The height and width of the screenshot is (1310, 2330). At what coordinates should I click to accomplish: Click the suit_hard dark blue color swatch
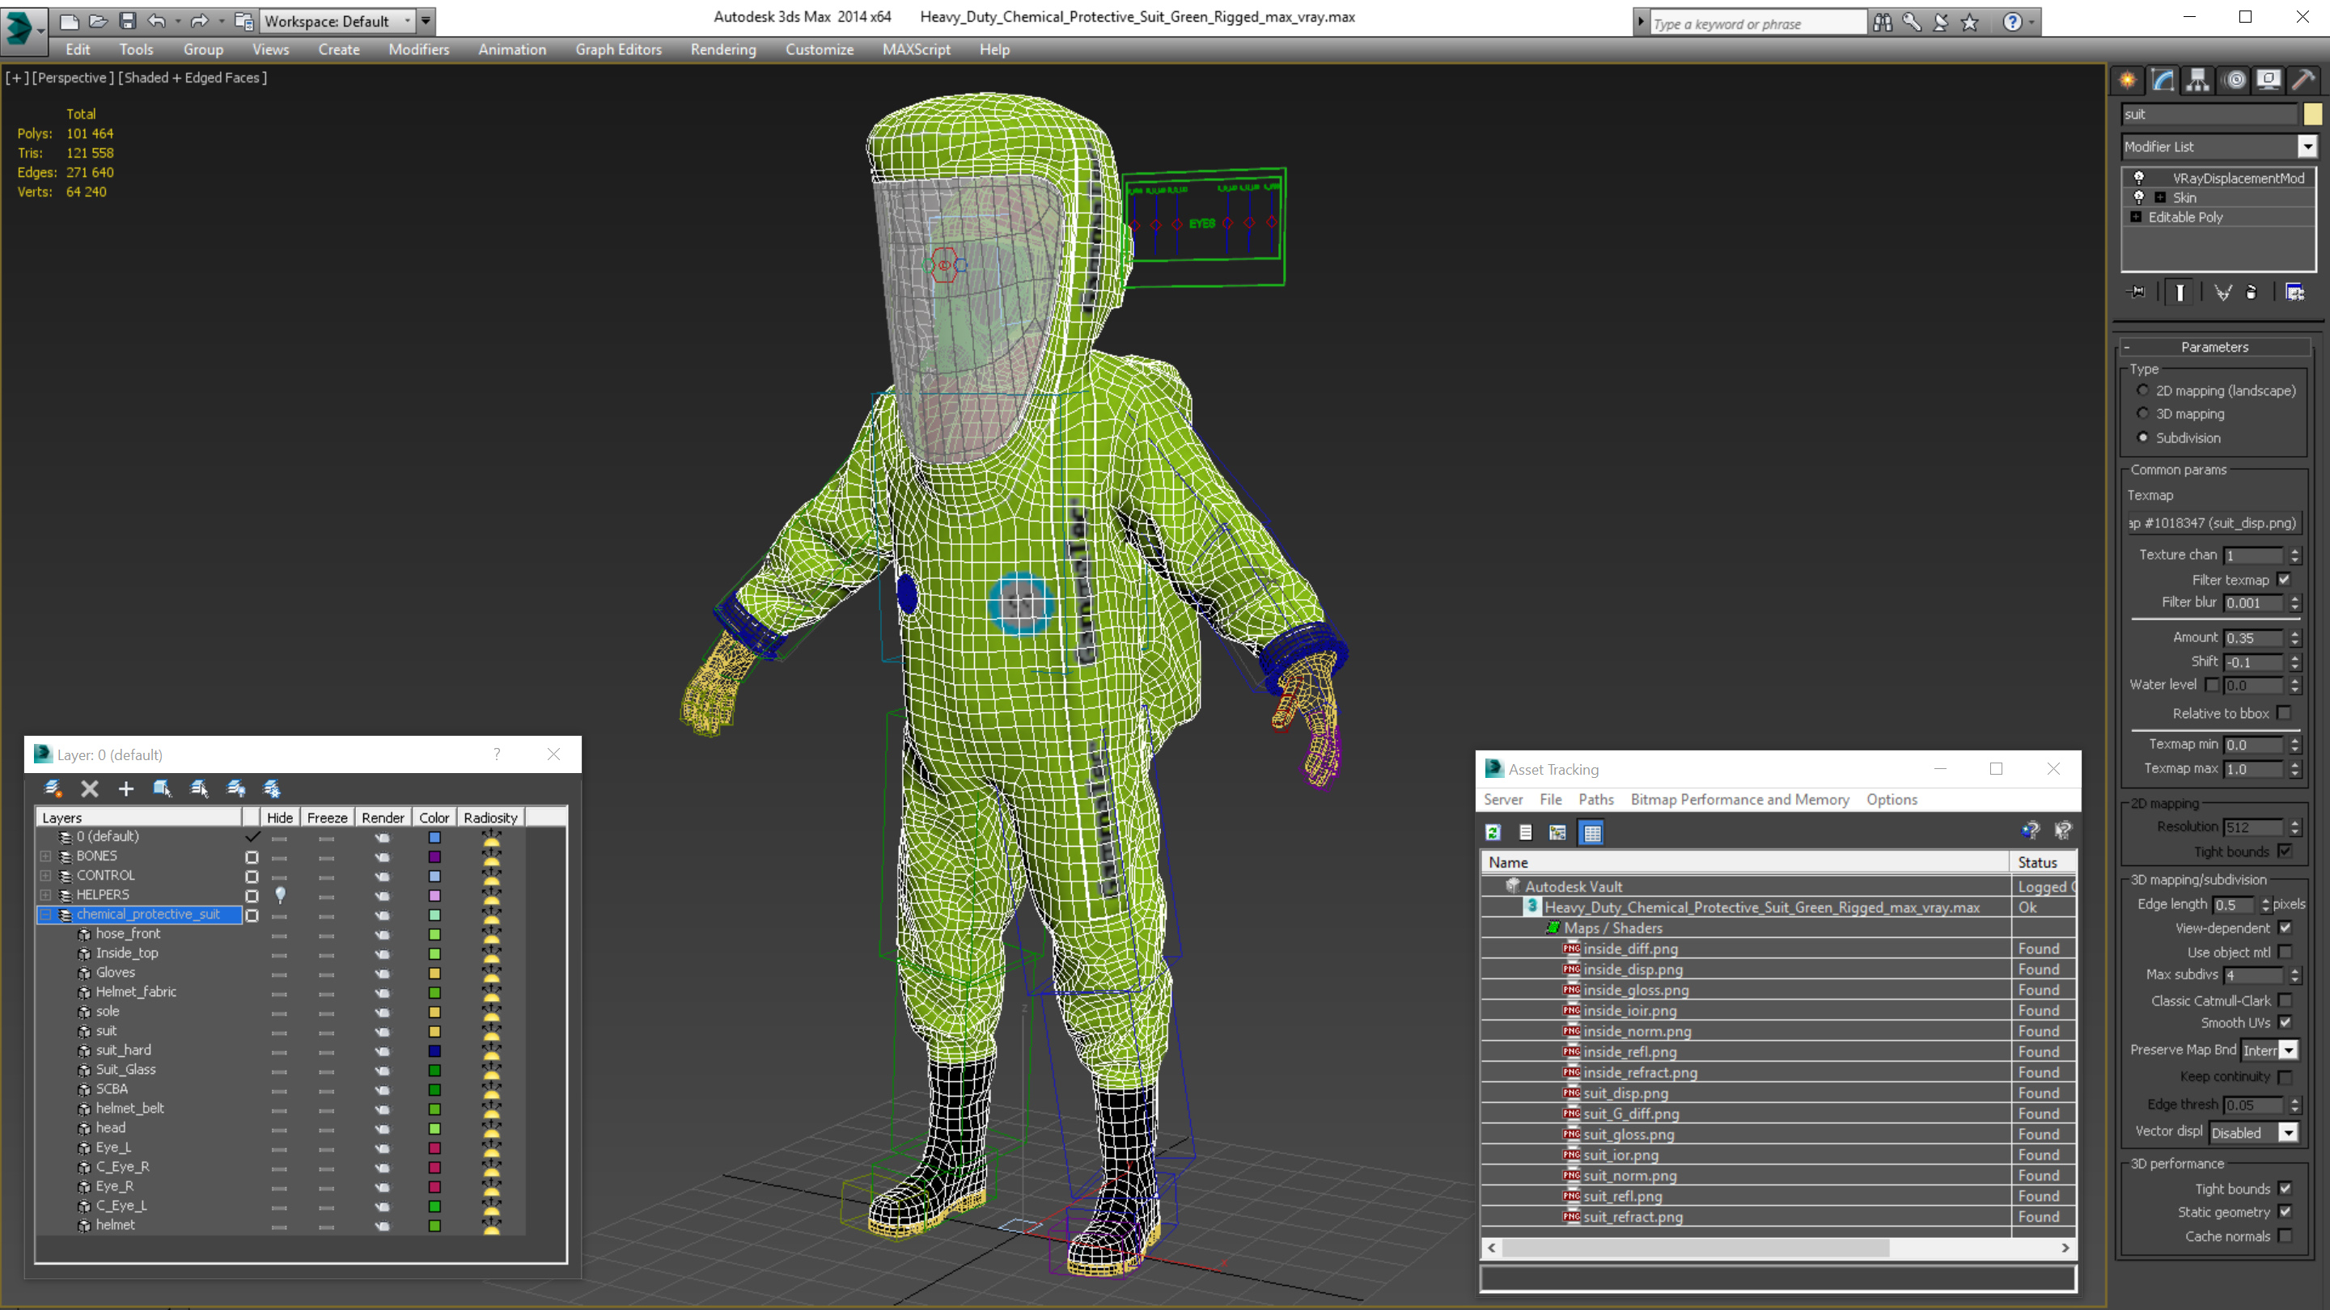point(434,1050)
